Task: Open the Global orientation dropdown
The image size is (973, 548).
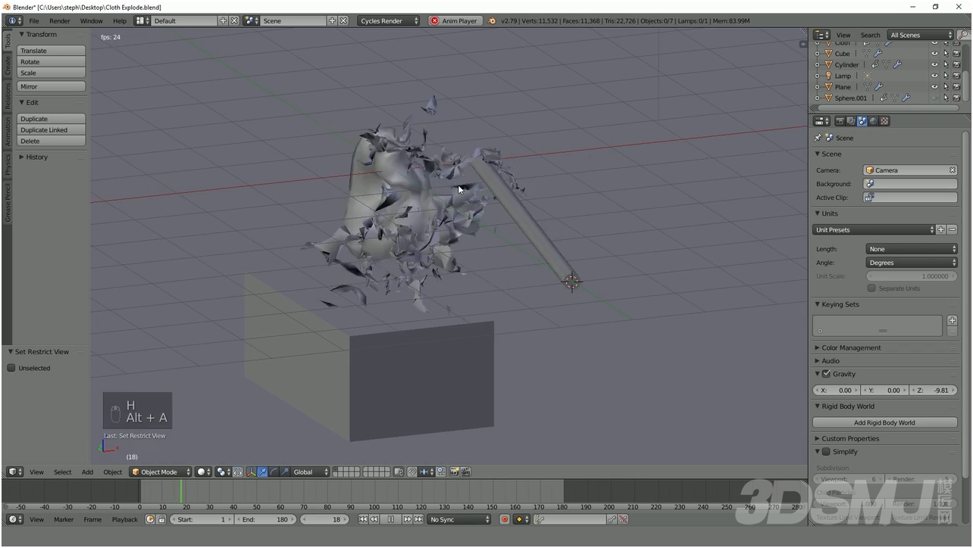Action: point(311,472)
